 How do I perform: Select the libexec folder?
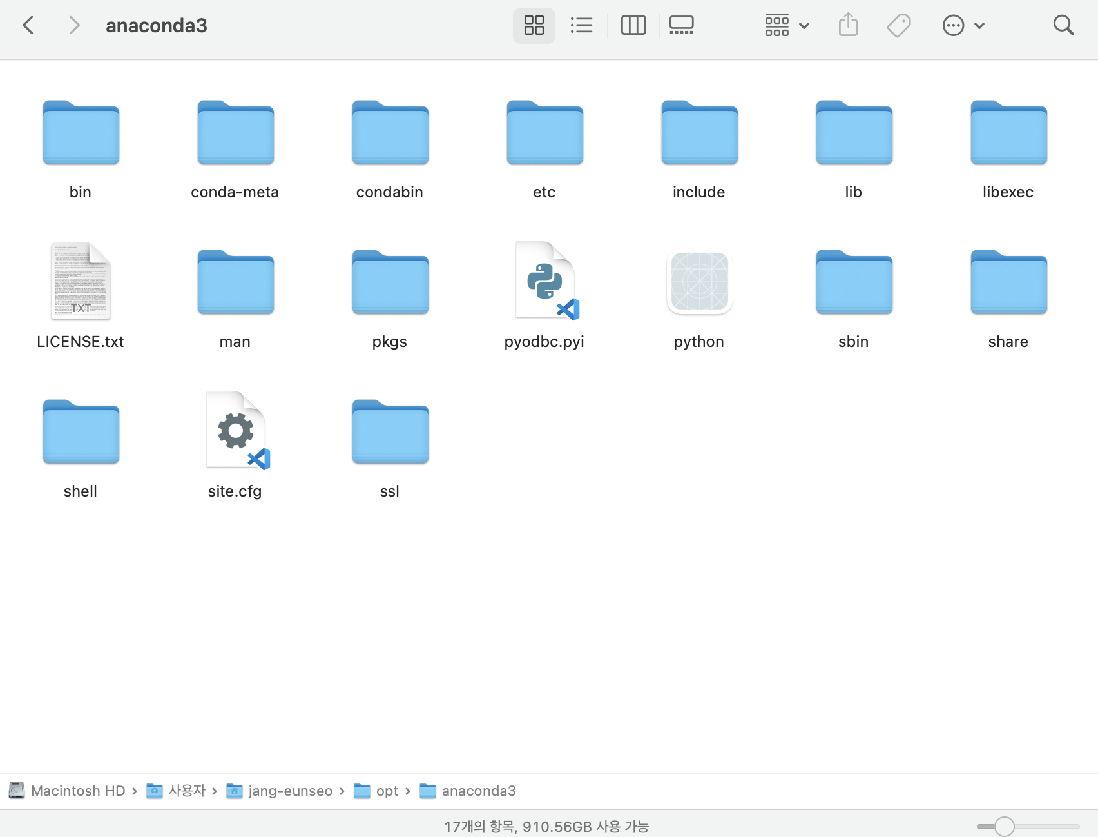1009,133
